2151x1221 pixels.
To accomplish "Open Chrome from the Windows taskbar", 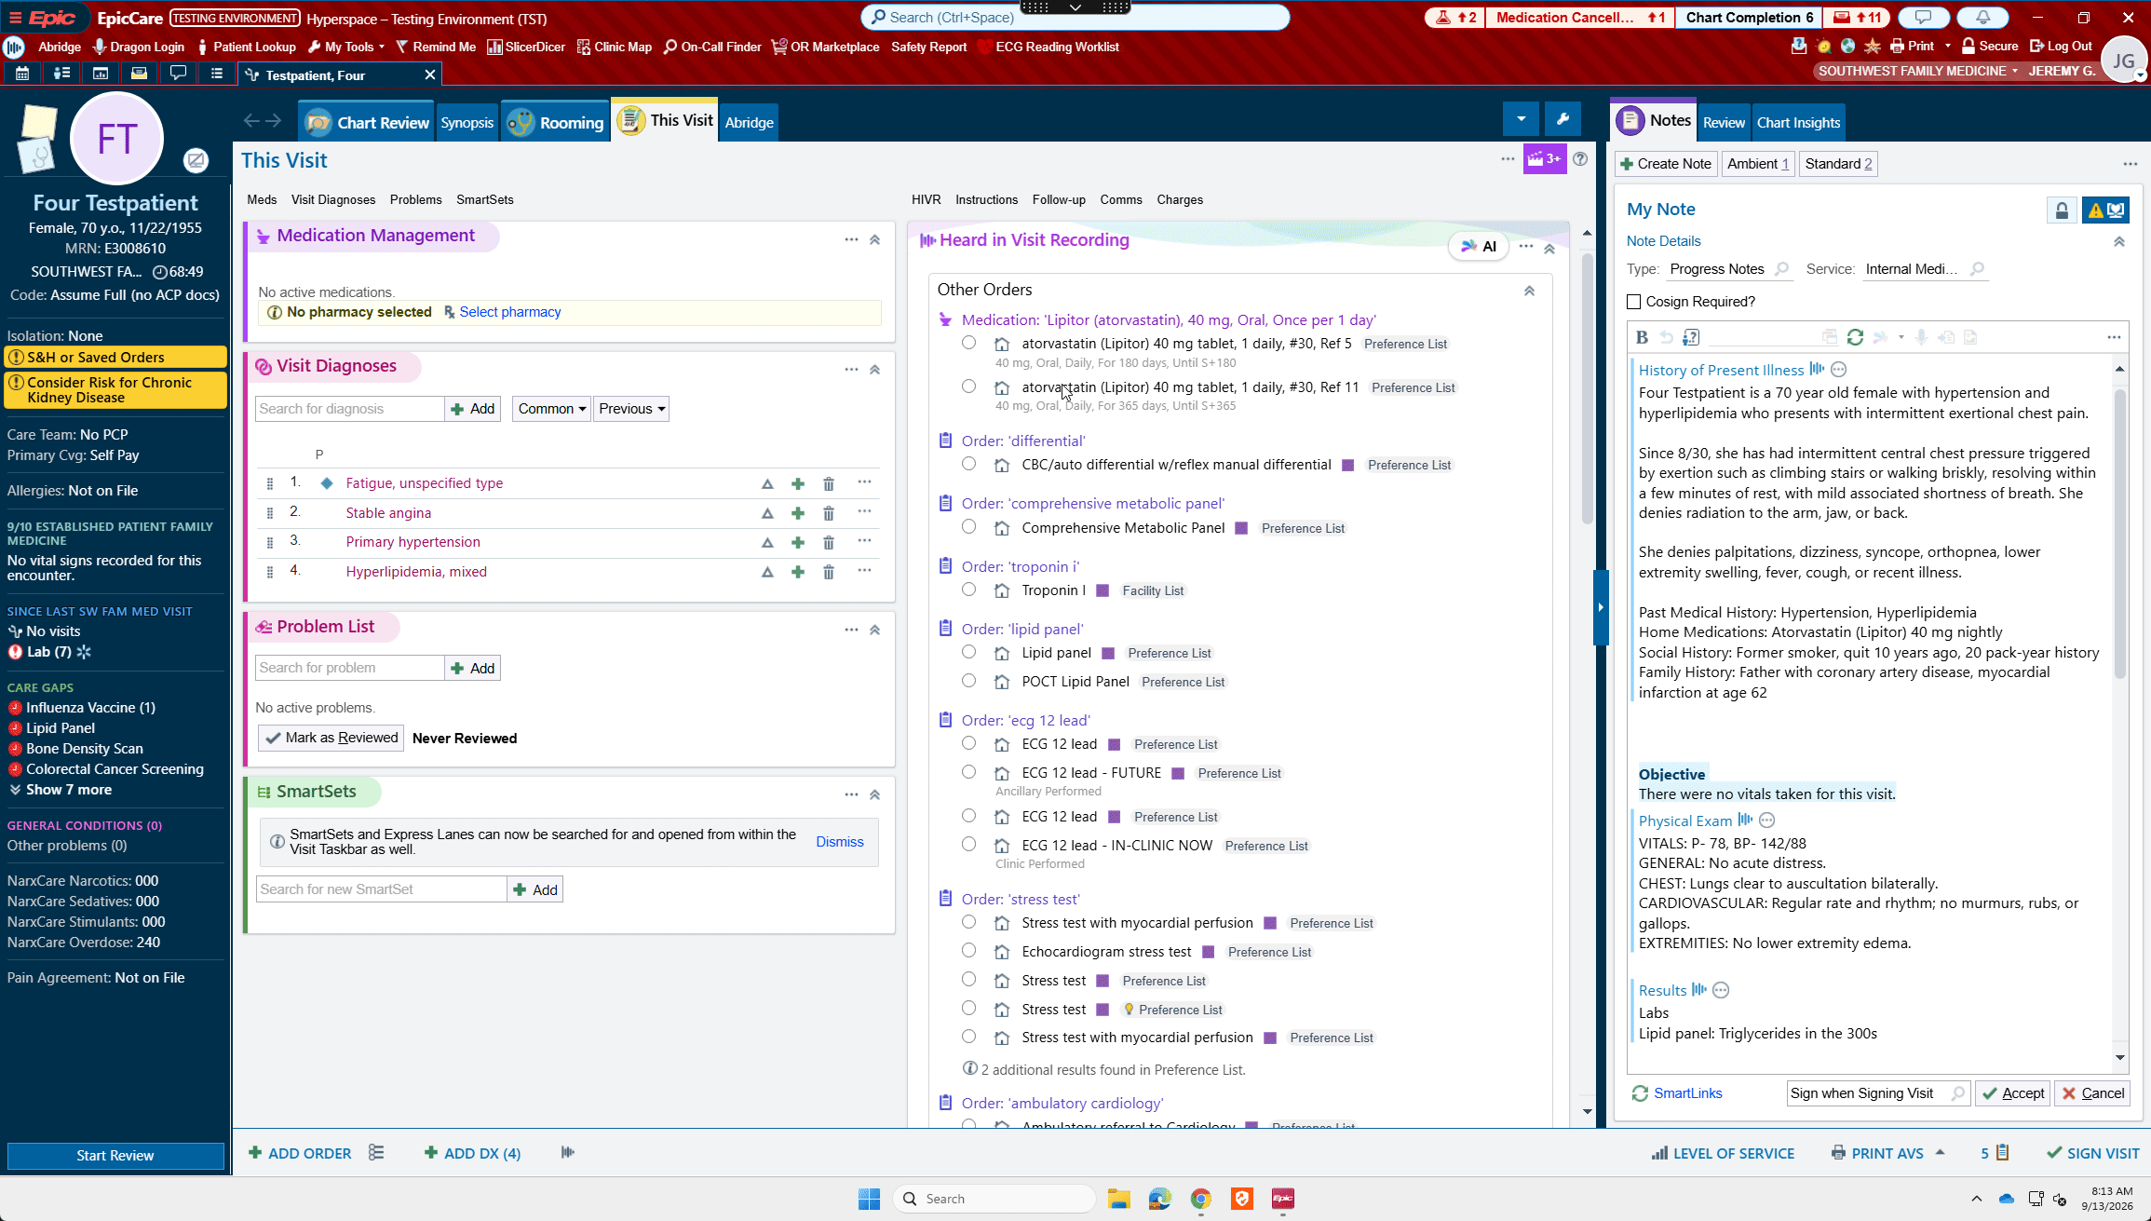I will coord(1201,1199).
